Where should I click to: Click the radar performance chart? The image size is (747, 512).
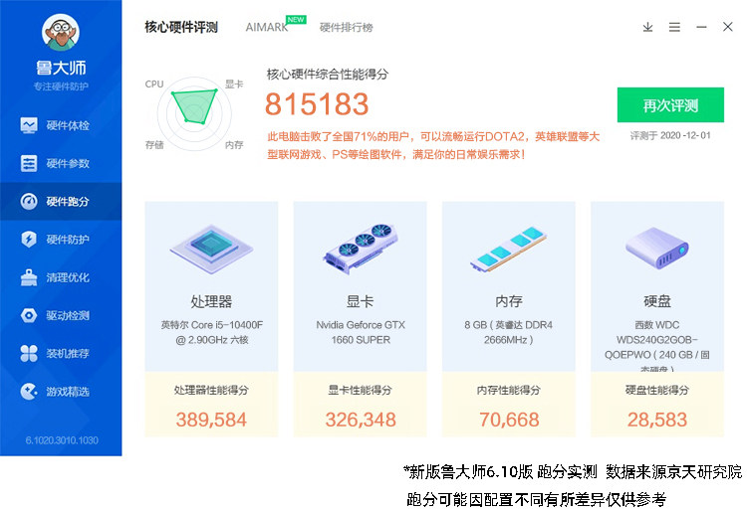click(194, 114)
